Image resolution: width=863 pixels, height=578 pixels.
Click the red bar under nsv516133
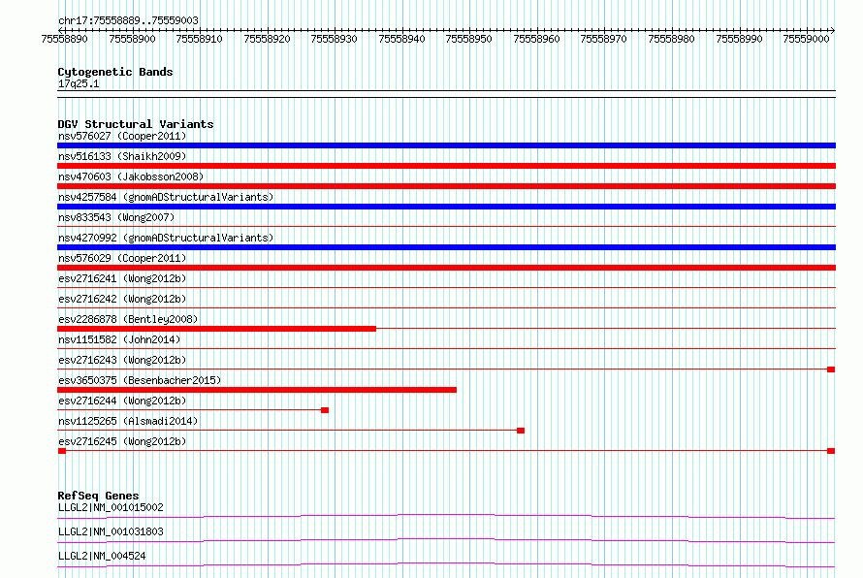coord(446,166)
